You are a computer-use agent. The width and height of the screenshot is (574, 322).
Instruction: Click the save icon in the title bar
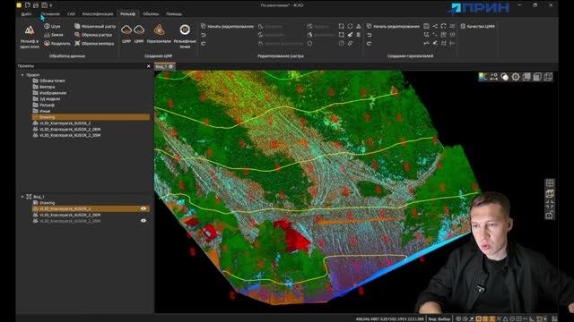[44, 5]
